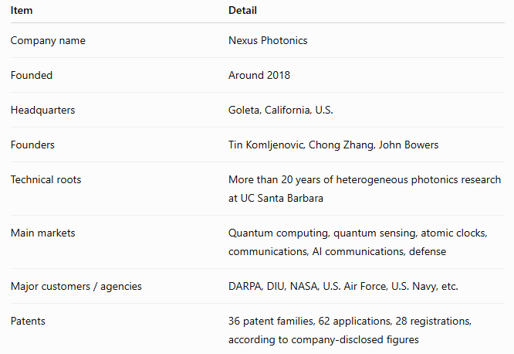Click the founders names cell
The height and width of the screenshot is (354, 514).
(x=333, y=145)
